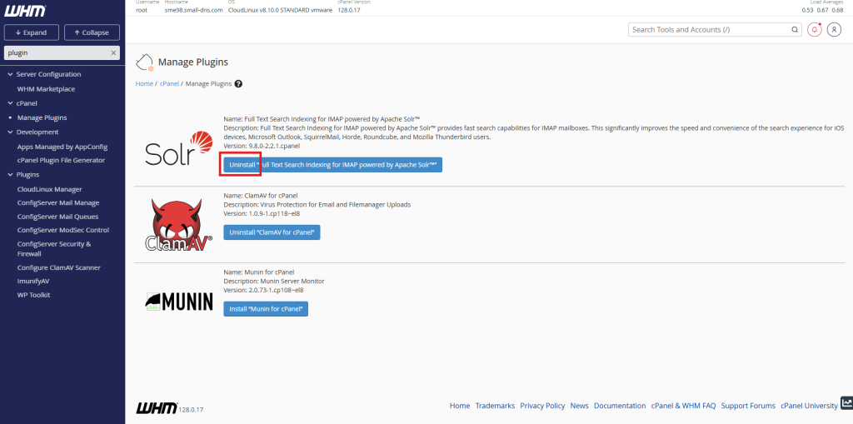Open Configure ClamAV Scanner
Image resolution: width=853 pixels, height=424 pixels.
click(x=59, y=267)
